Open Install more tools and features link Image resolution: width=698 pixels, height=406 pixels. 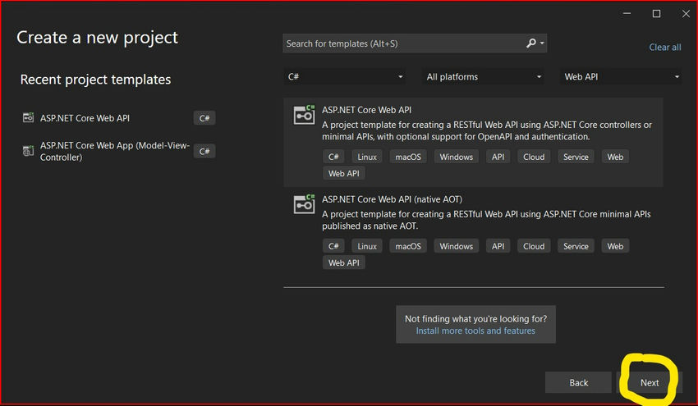point(475,331)
